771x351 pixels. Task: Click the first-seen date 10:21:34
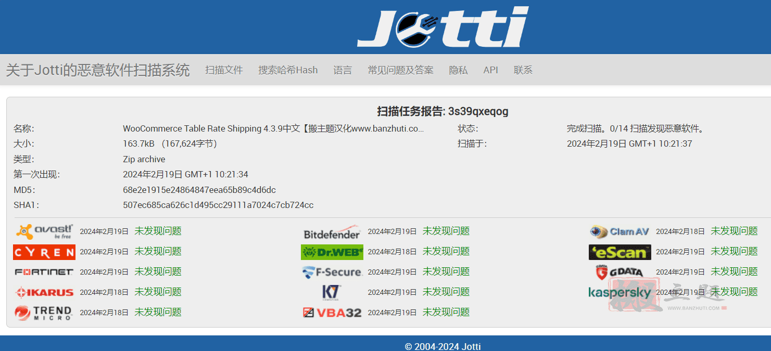[185, 174]
